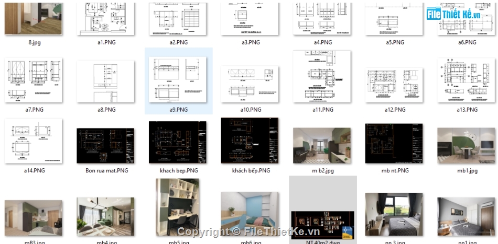Select the 8.jpg room photo thumbnail
The width and height of the screenshot is (498, 244).
[x=34, y=19]
